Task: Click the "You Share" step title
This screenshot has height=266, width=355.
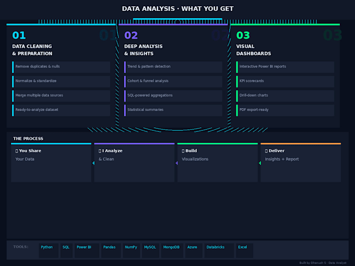Action: (x=28, y=151)
